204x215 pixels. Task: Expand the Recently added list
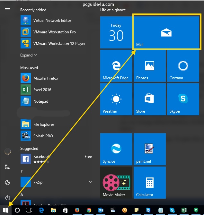[x=29, y=55]
